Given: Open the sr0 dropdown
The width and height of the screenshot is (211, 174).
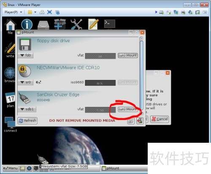Looking at the screenshot, I should 25,82.
